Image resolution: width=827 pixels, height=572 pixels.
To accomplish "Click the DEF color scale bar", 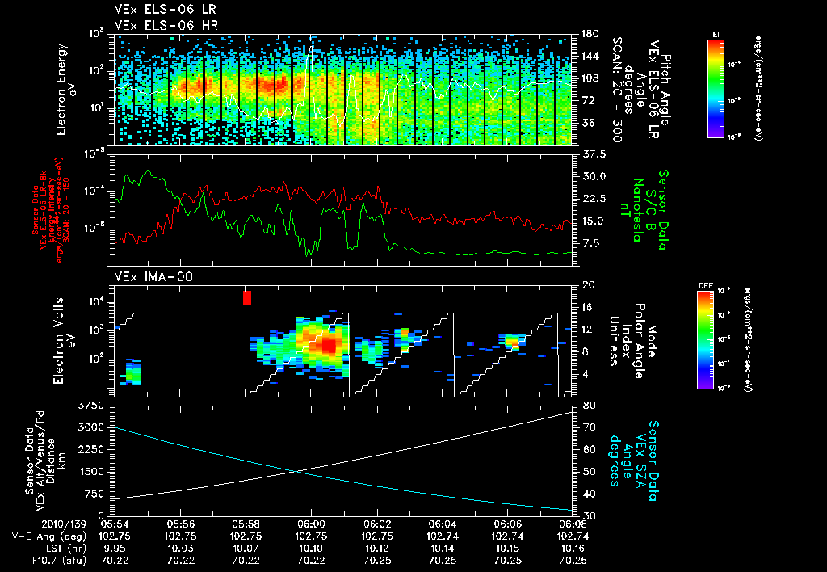I will click(706, 340).
